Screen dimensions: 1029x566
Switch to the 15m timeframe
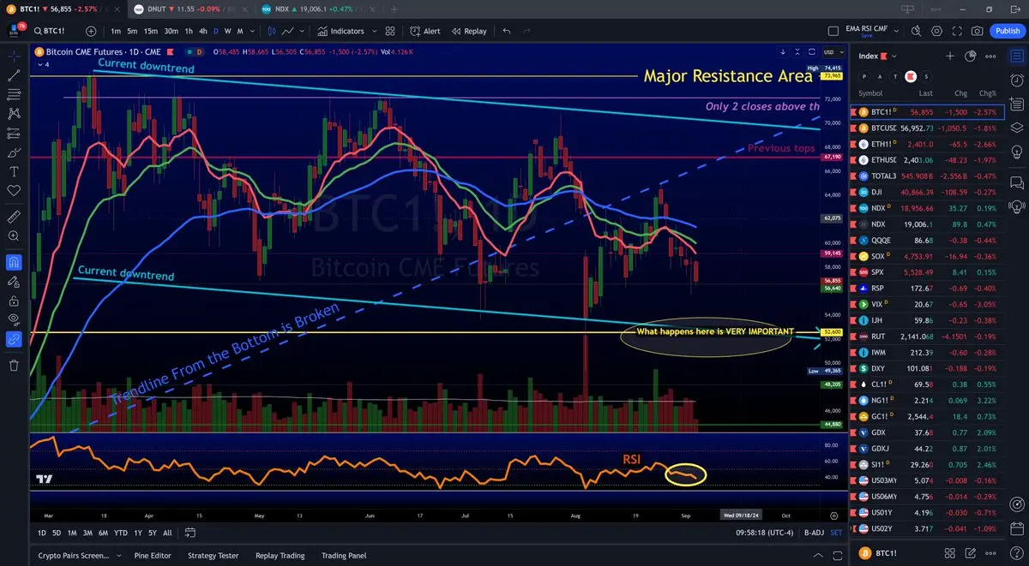coord(150,31)
